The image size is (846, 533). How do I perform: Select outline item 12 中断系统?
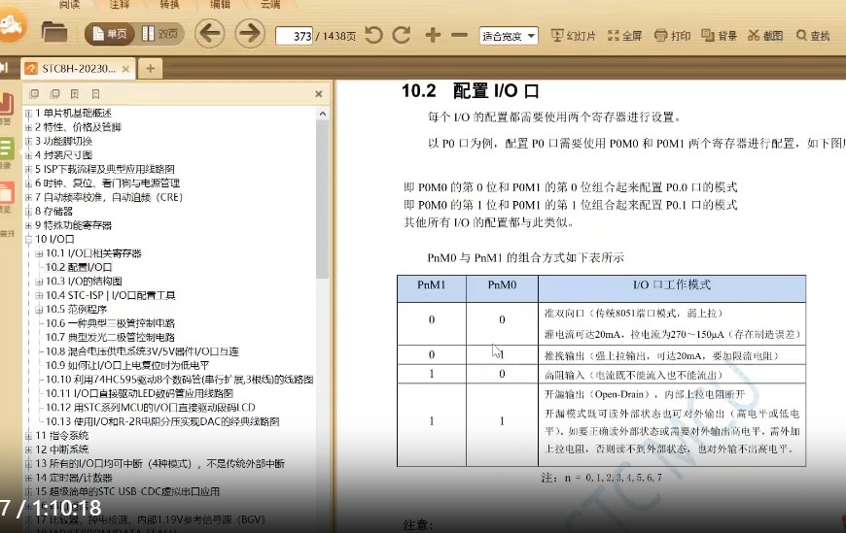click(x=62, y=450)
